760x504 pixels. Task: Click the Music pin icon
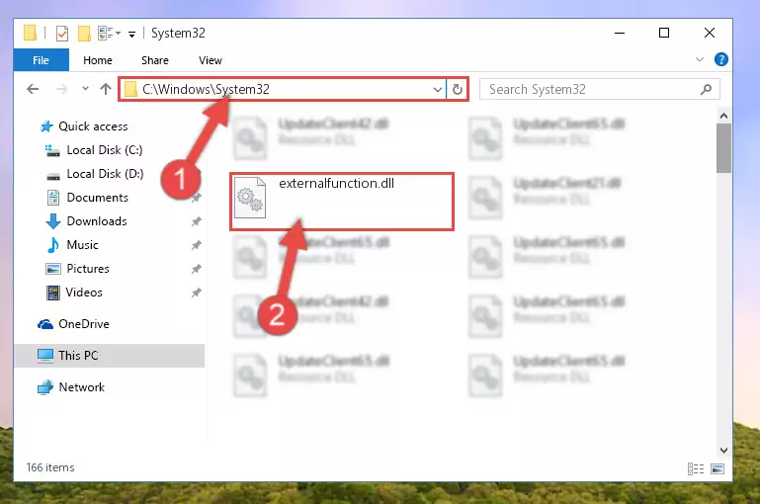point(196,245)
